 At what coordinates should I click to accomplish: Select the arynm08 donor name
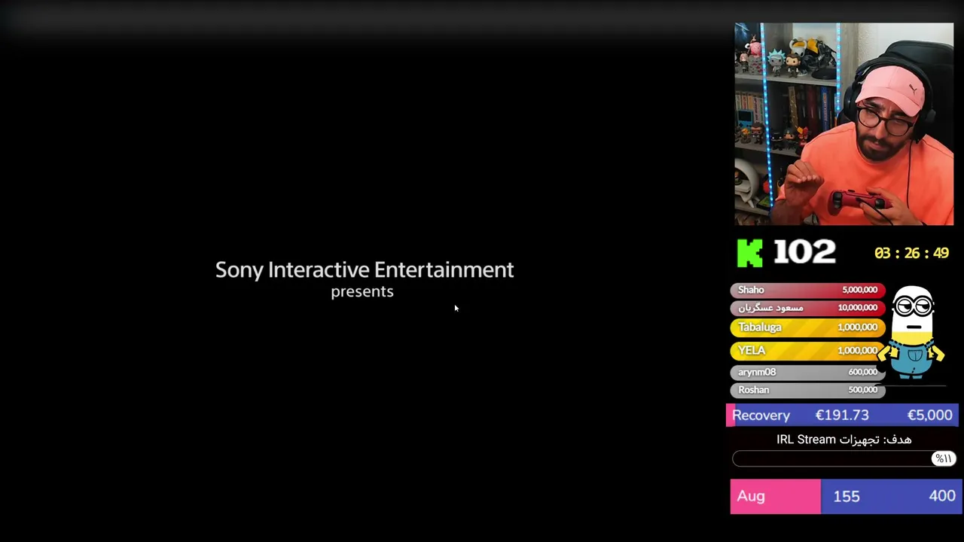click(x=757, y=372)
